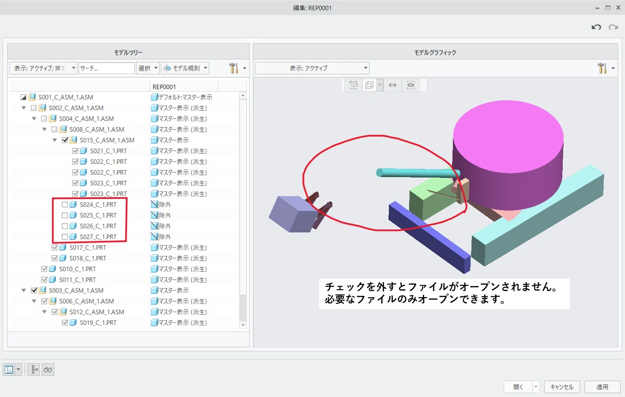This screenshot has width=625, height=397.
Task: Open the 表示: アクティブ dropdown in model graphics
Action: (x=312, y=68)
